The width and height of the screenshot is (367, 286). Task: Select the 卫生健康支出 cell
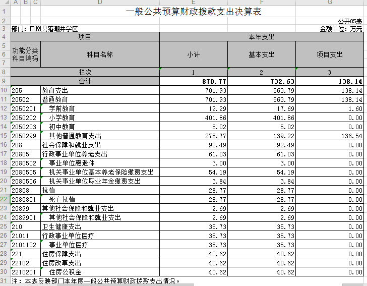(x=100, y=226)
